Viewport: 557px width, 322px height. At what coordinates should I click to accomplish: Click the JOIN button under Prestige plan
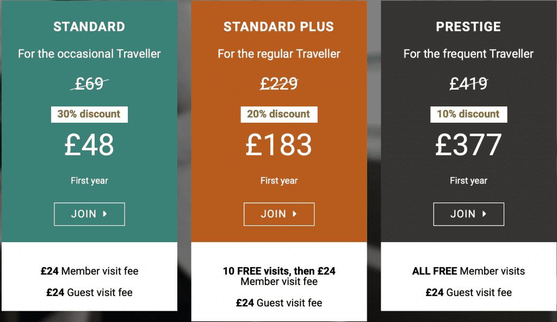468,214
